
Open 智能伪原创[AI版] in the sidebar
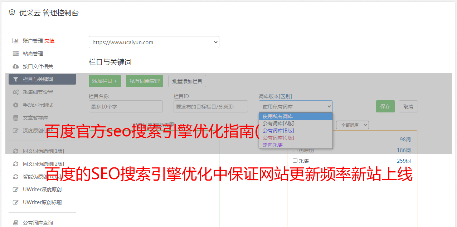[42, 177]
